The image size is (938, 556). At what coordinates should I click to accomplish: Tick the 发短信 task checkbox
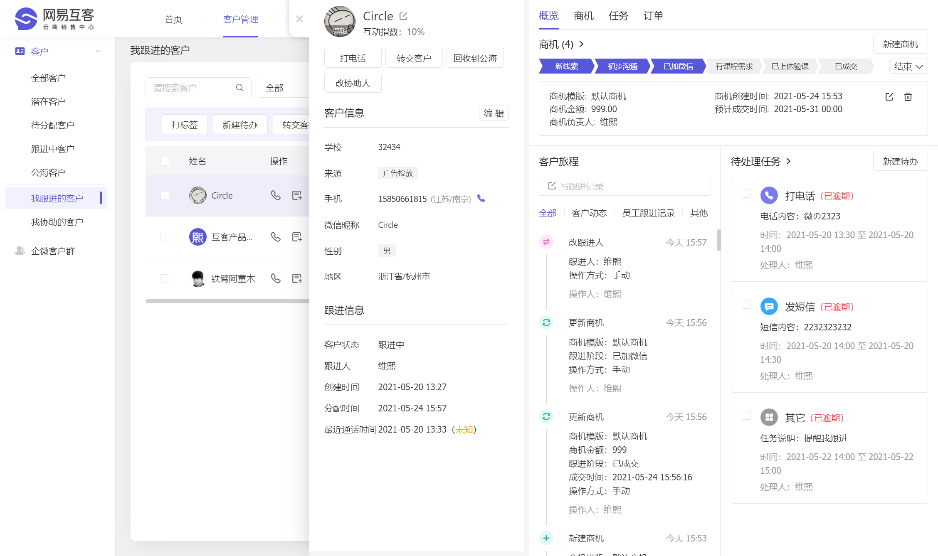pos(746,305)
